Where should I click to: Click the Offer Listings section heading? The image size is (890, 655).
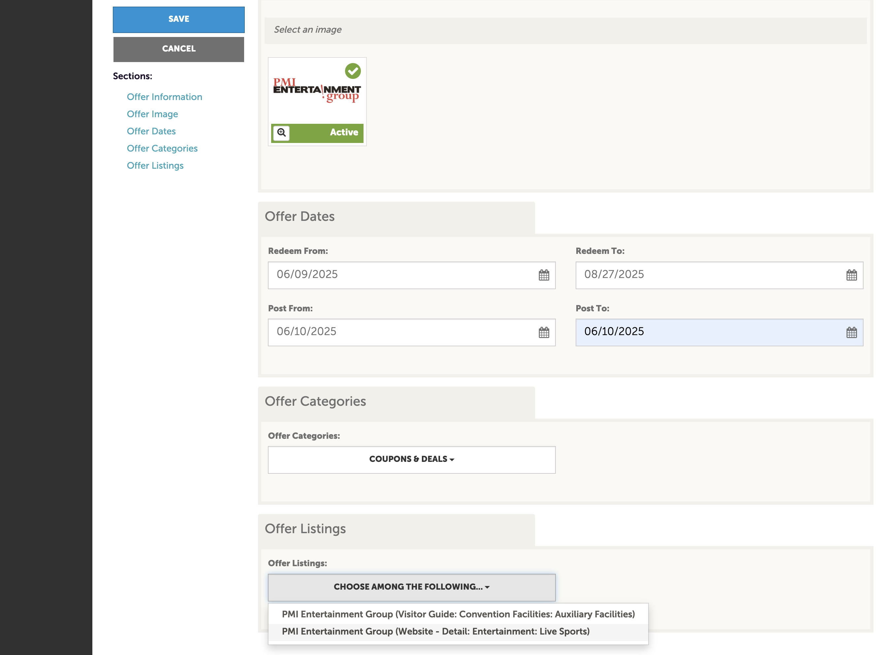pyautogui.click(x=305, y=529)
